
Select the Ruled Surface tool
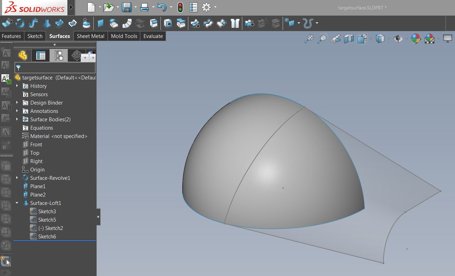coord(127,23)
